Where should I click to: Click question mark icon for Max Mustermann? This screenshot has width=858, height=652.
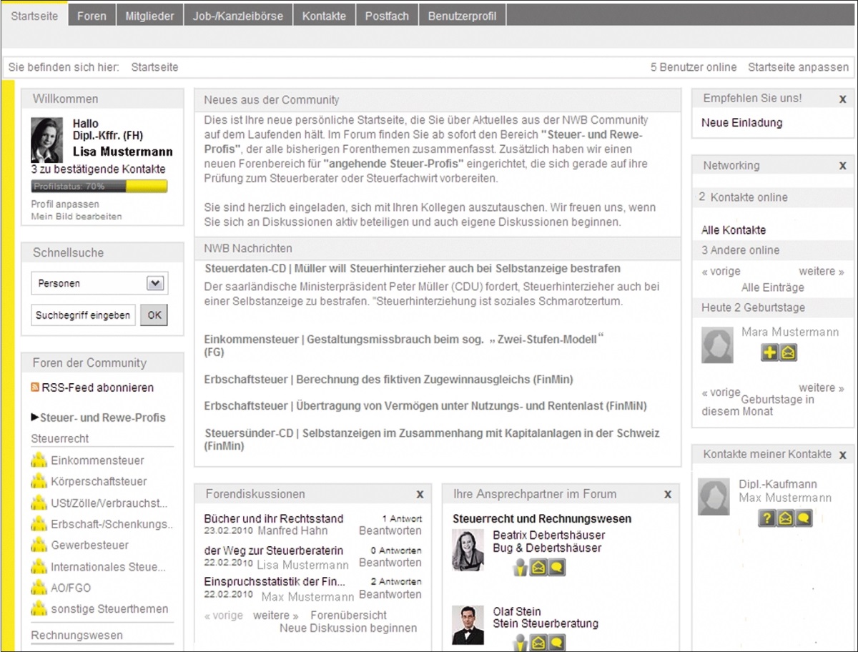pos(766,518)
